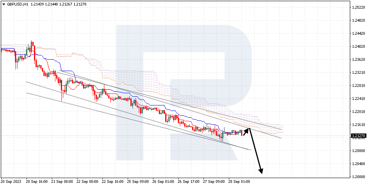The height and width of the screenshot is (186, 368).
Task: Click the 1.25220 price axis label
Action: (358, 8)
